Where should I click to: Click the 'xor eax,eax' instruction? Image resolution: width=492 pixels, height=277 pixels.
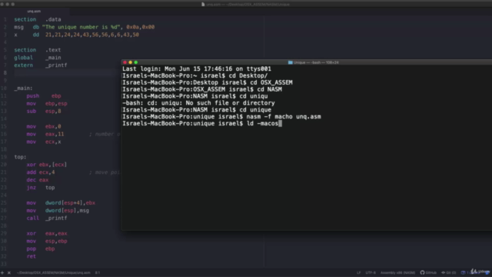coord(47,234)
